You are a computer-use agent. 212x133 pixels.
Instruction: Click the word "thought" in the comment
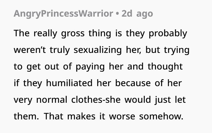point(165,66)
